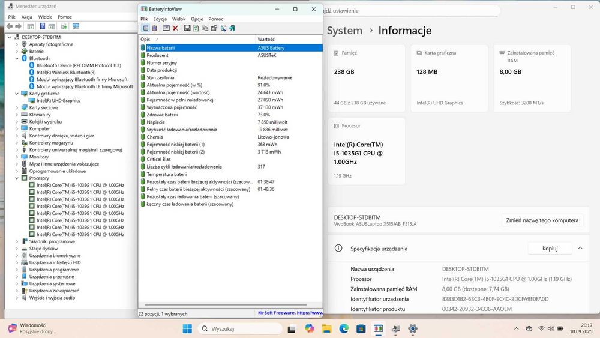Viewport: 600px width, 338px height.
Task: Collapse Bluetooth tree node
Action: click(17, 59)
